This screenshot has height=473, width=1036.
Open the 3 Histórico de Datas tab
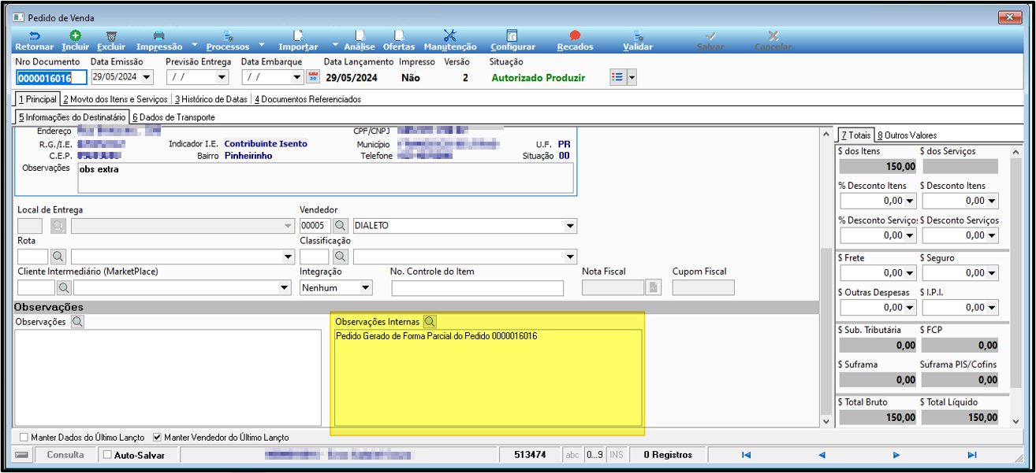click(211, 99)
